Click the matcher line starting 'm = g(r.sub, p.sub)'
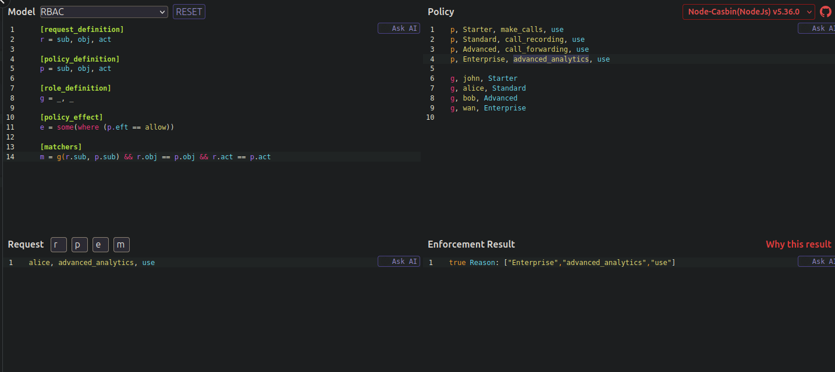Screen dimensions: 835x372 (155, 157)
